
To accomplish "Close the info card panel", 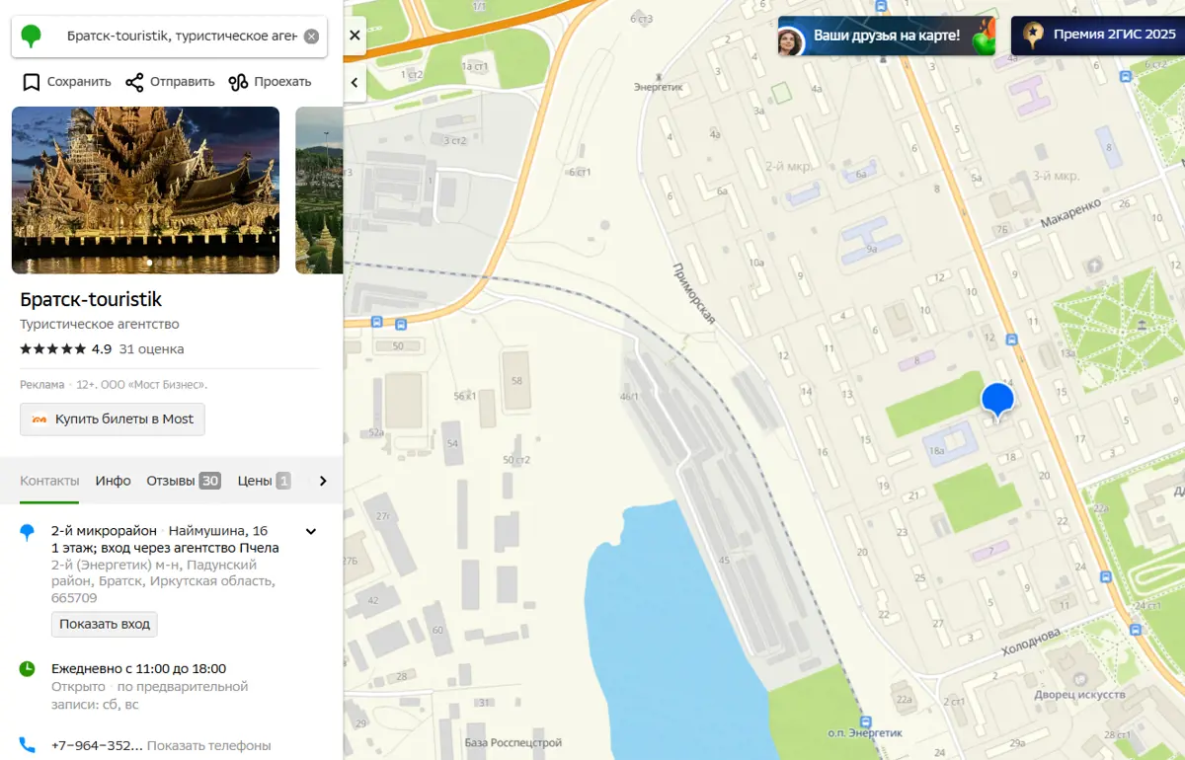I will point(355,36).
